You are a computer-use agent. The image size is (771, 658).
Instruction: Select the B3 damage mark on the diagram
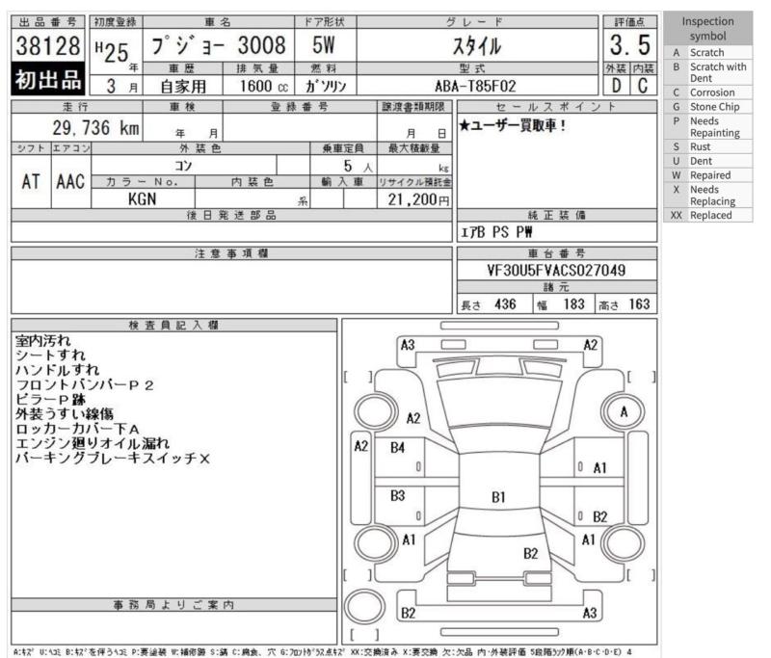pos(398,495)
